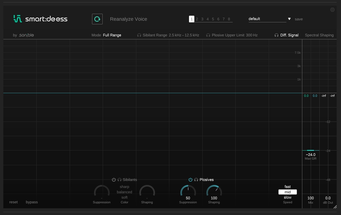Toggle the Diff. Signal headphone icon
Screen dimensions: 341x215
tap(276, 35)
